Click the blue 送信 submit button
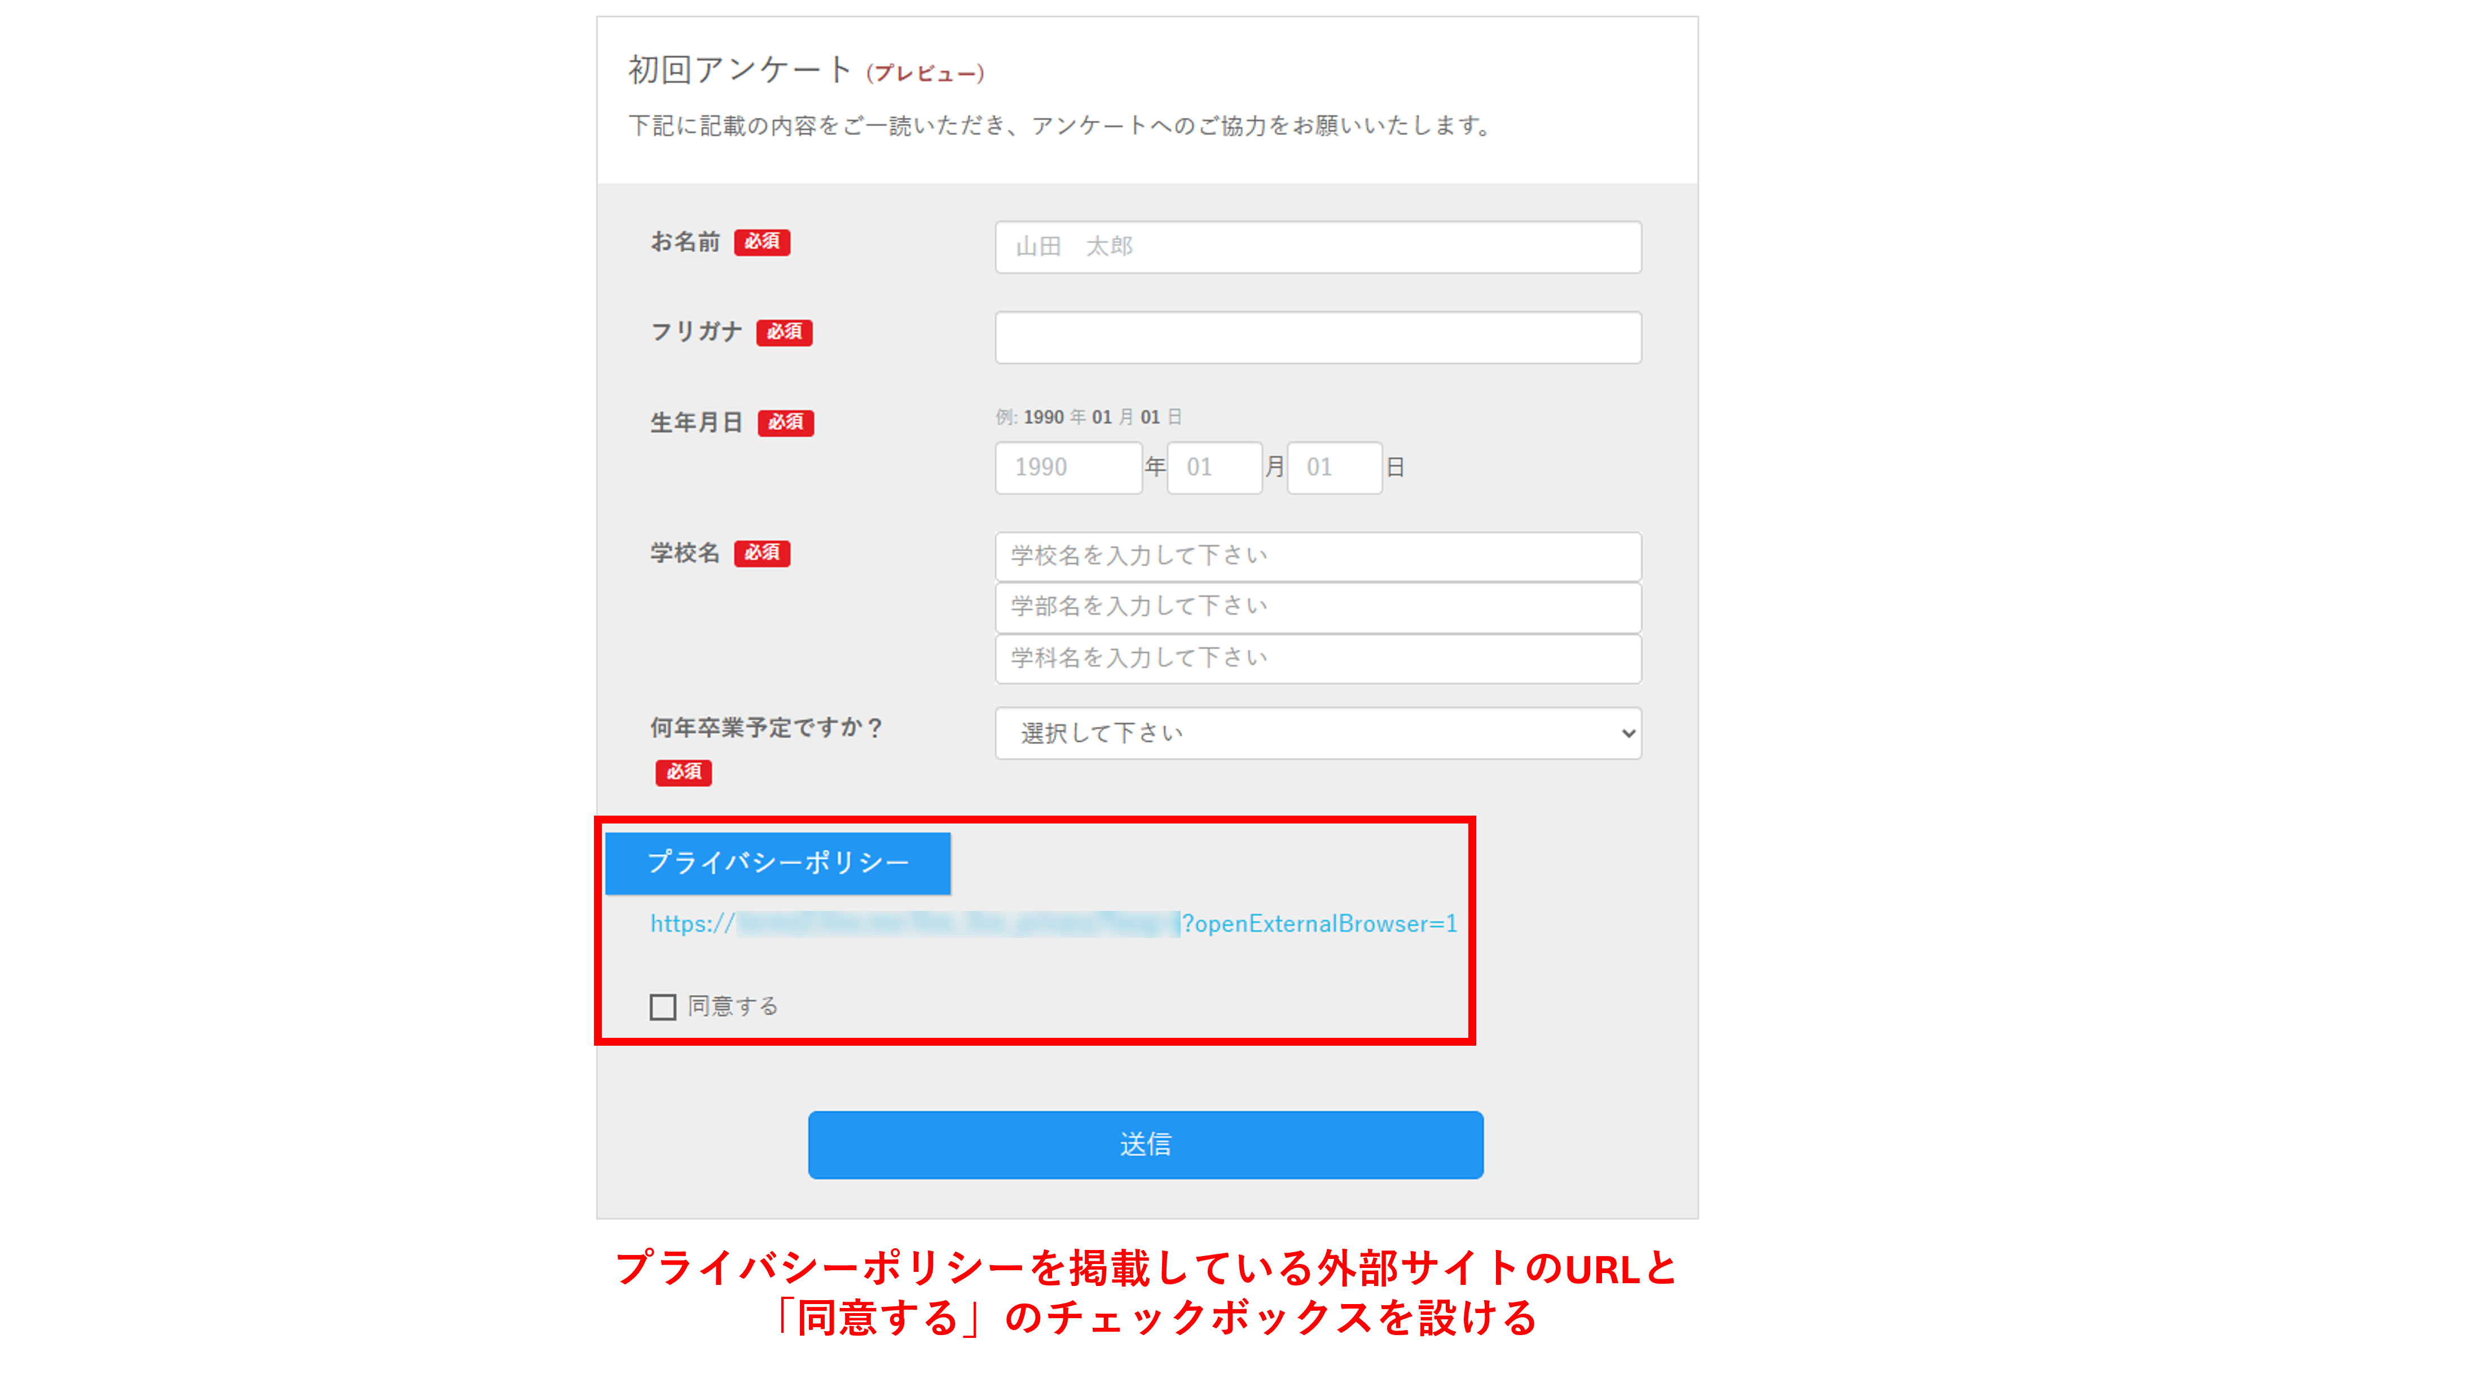 click(1146, 1144)
